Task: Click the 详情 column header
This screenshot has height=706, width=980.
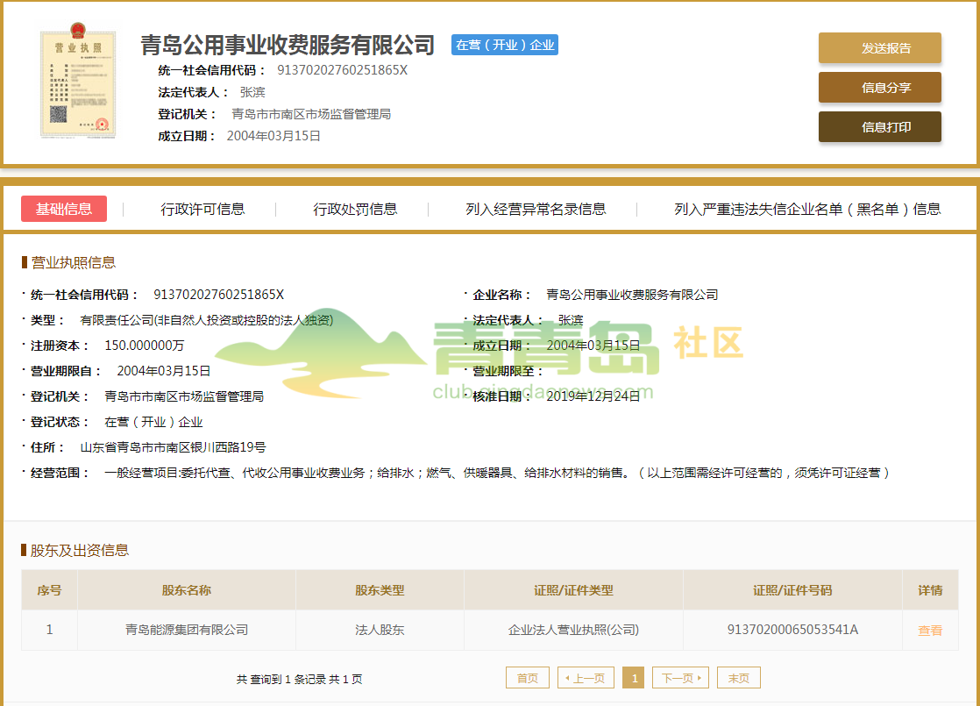Action: point(930,590)
